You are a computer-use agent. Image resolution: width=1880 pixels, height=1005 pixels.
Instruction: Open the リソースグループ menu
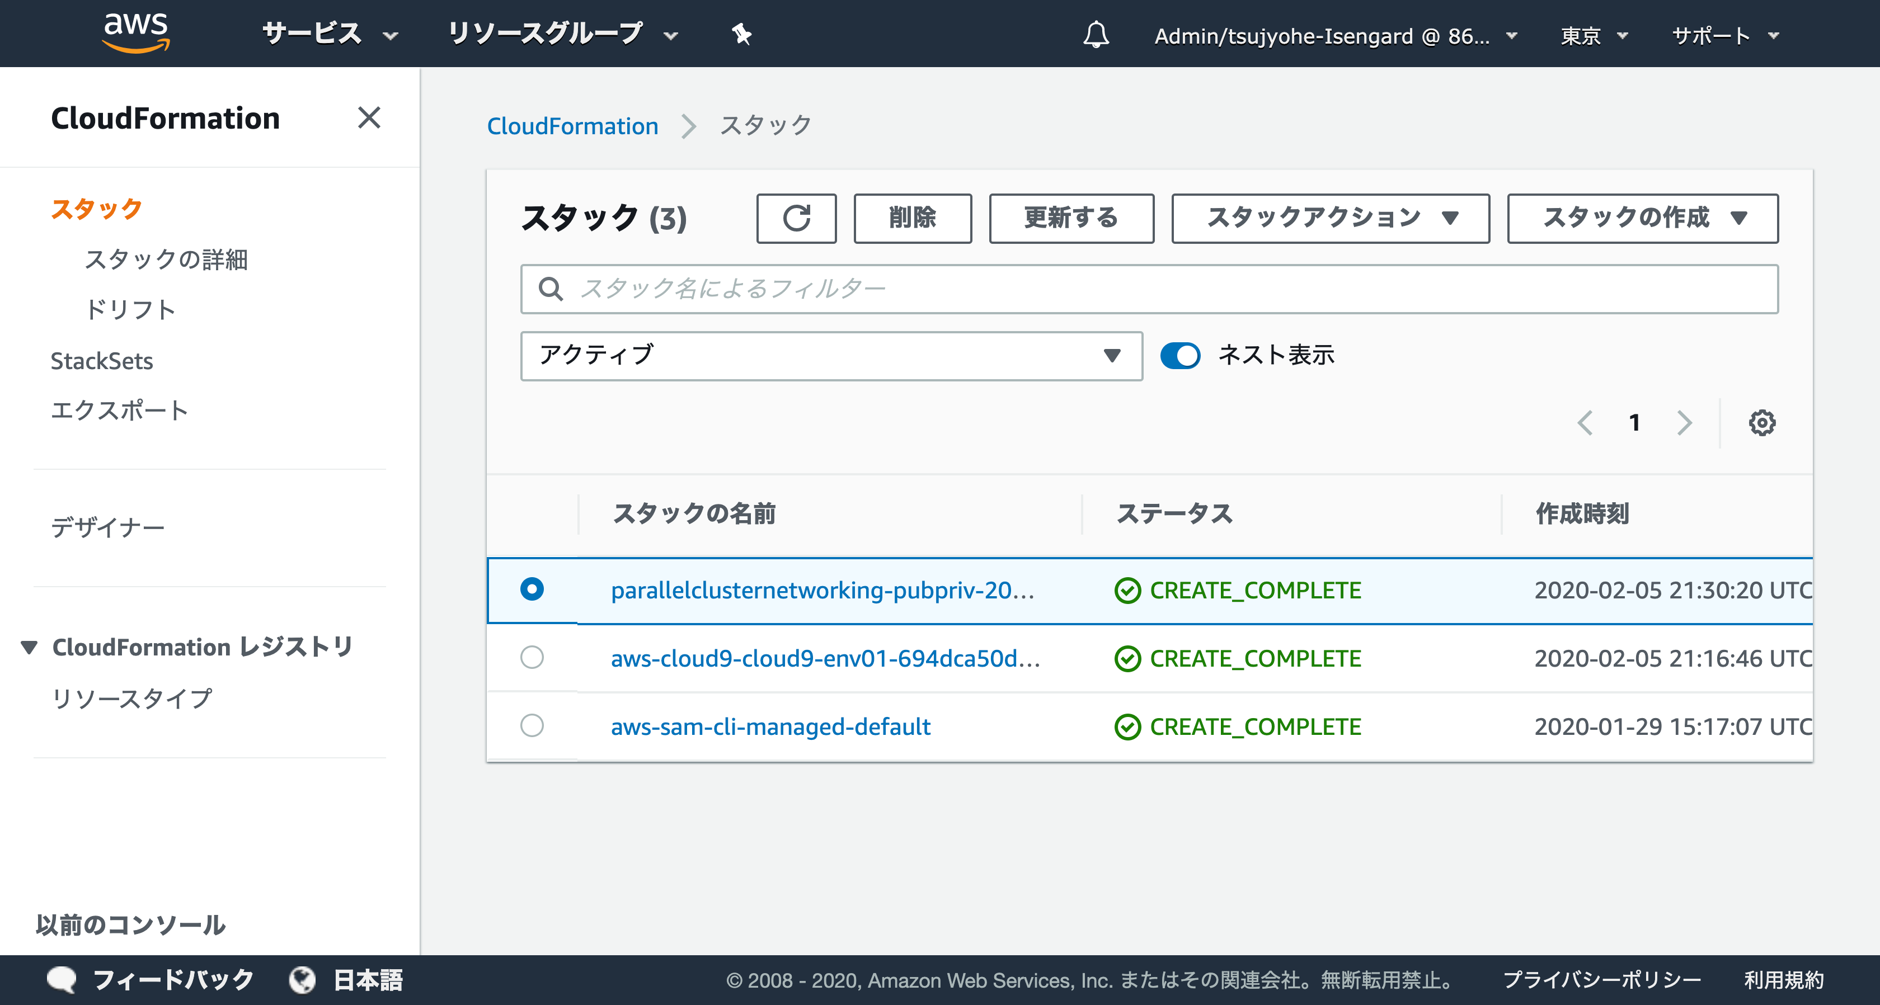pos(563,34)
